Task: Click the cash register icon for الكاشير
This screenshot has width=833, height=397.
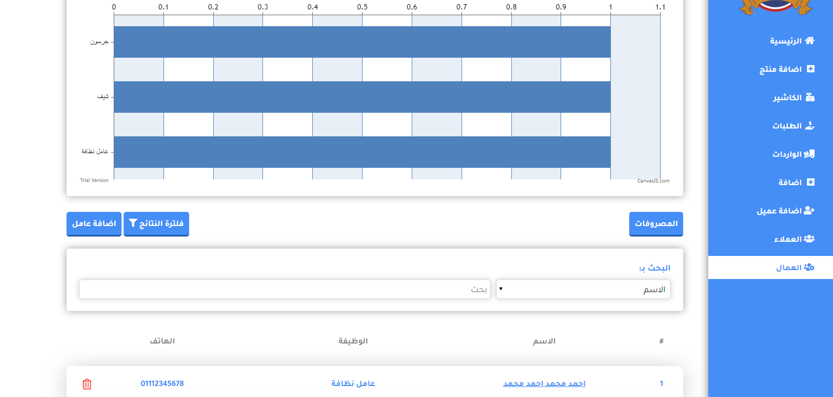Action: point(810,98)
